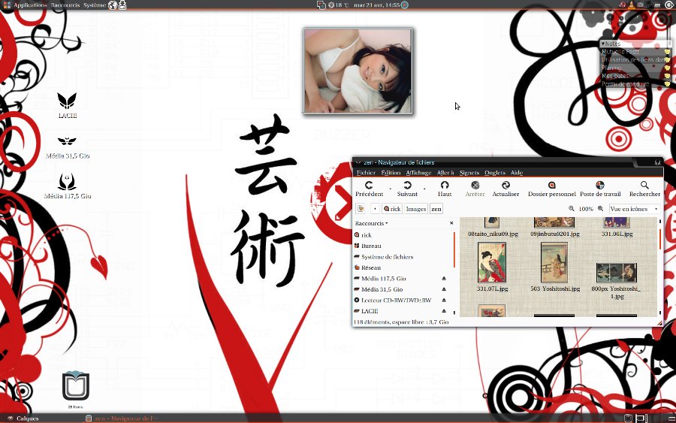Open the Aller à menu
This screenshot has height=423, width=676.
pos(445,173)
